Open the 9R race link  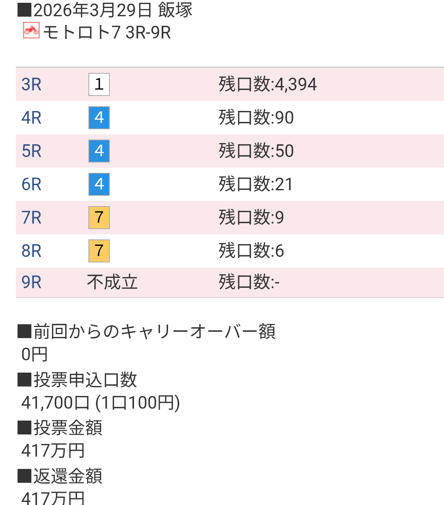(x=31, y=282)
